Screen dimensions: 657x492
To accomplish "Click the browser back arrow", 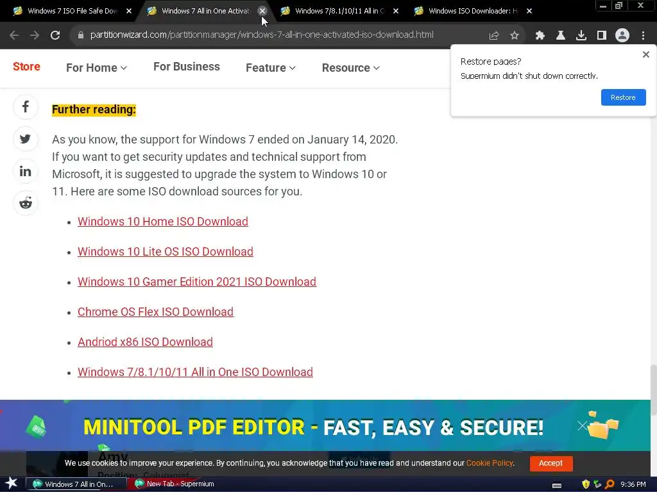I will [x=14, y=35].
